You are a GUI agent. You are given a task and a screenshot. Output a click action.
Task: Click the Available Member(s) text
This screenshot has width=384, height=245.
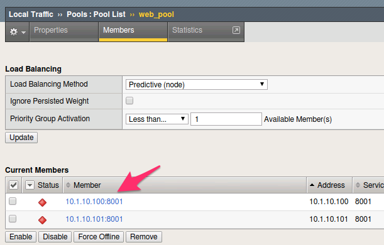click(298, 119)
